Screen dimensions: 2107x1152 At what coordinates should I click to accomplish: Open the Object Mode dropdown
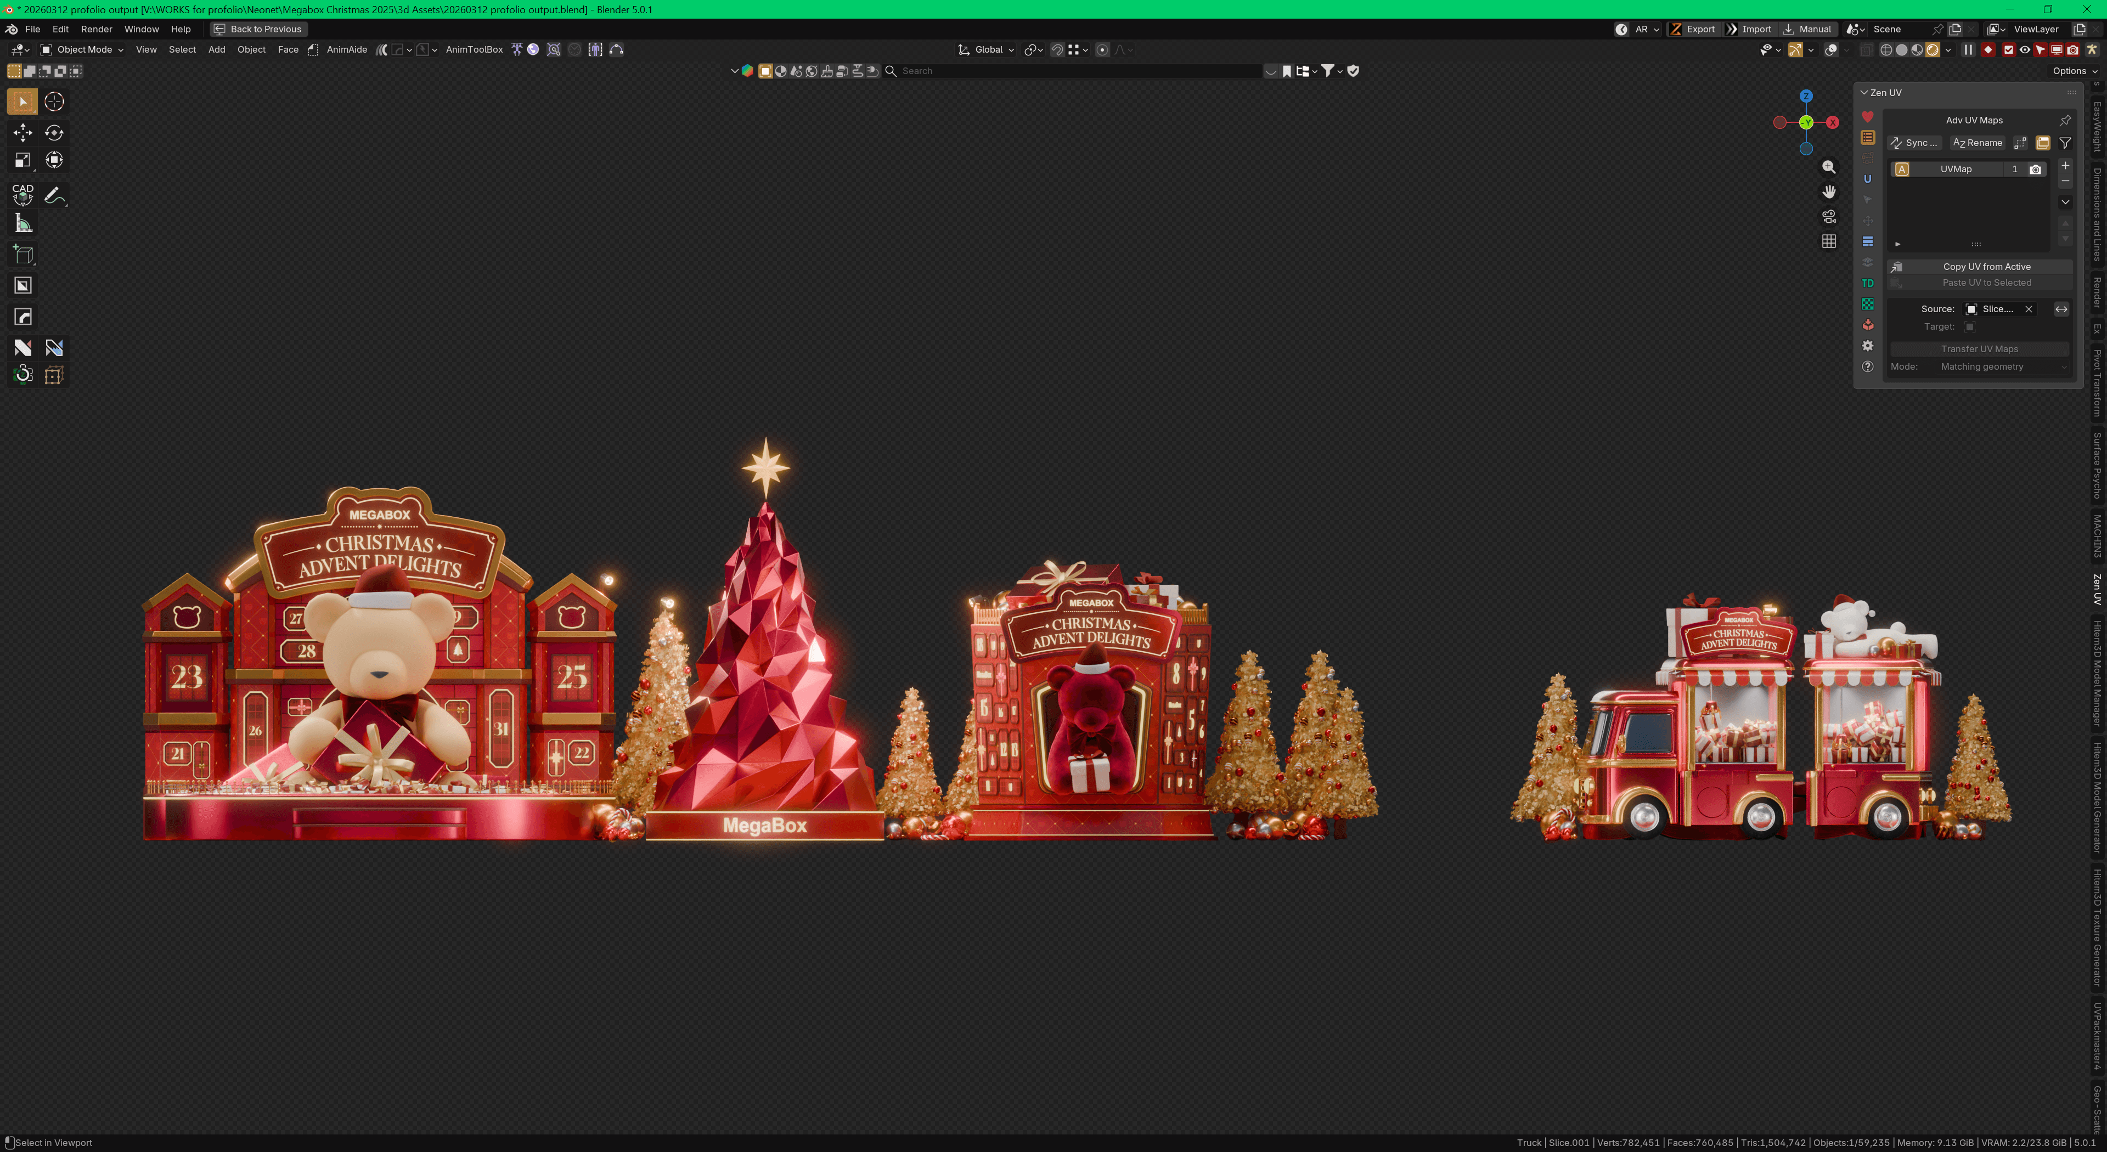pyautogui.click(x=83, y=50)
